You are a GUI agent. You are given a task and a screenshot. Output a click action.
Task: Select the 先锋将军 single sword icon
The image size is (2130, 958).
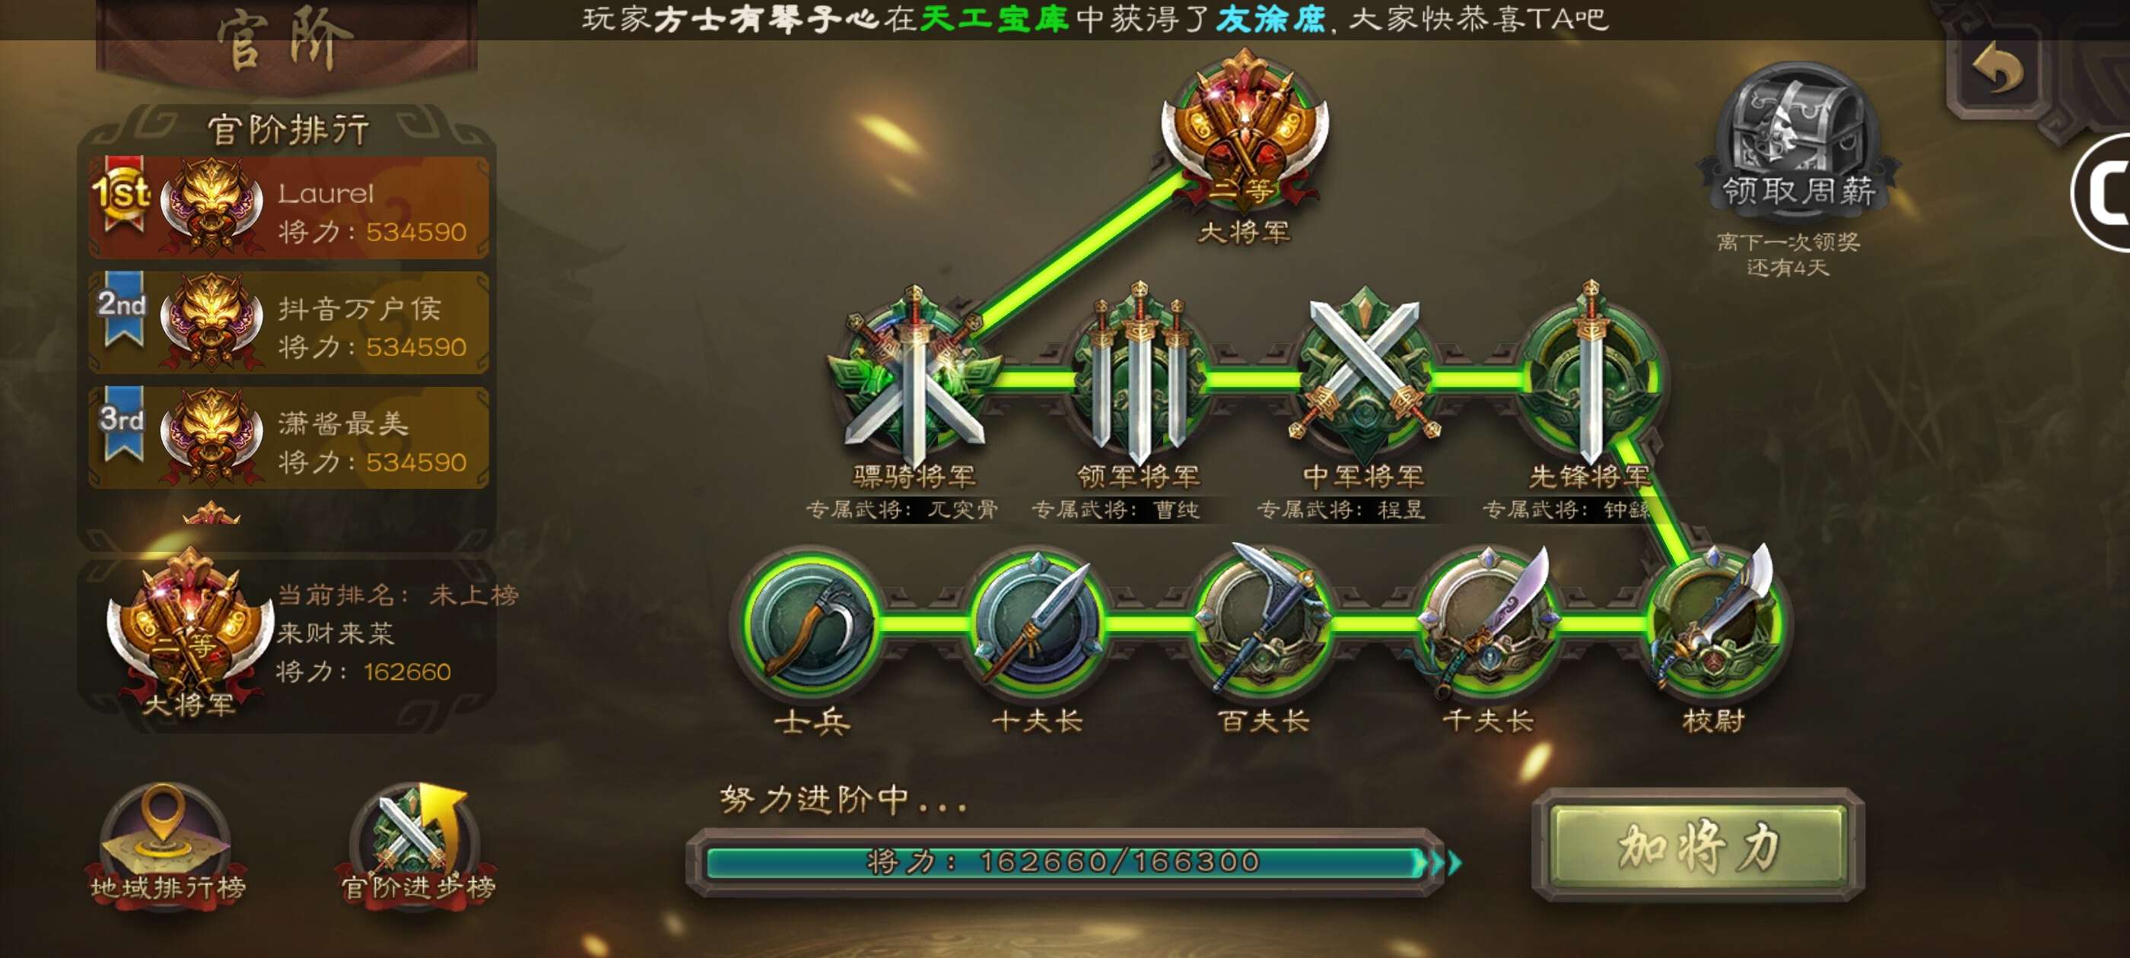click(x=1590, y=376)
